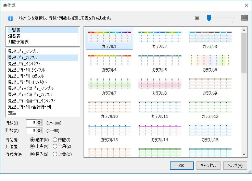Click the small thumbnail size icon
This screenshot has width=252, height=181.
(x=197, y=18)
